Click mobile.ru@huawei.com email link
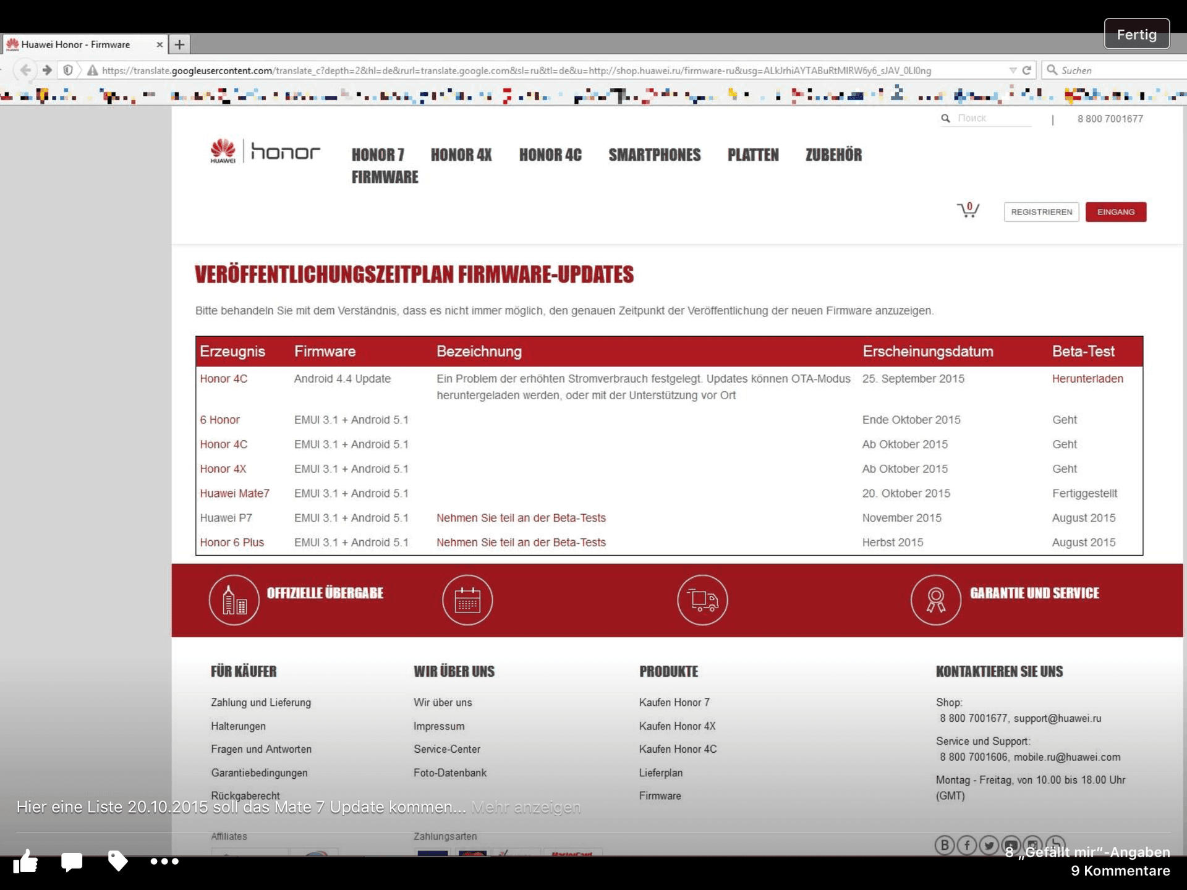 click(x=1066, y=757)
